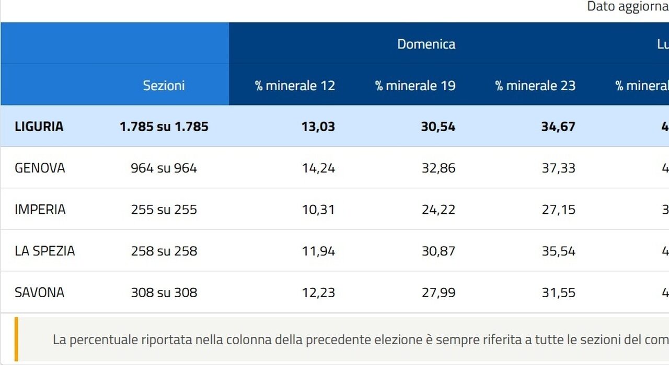
Task: Click the '% minerale 23' column header
Action: coord(535,86)
